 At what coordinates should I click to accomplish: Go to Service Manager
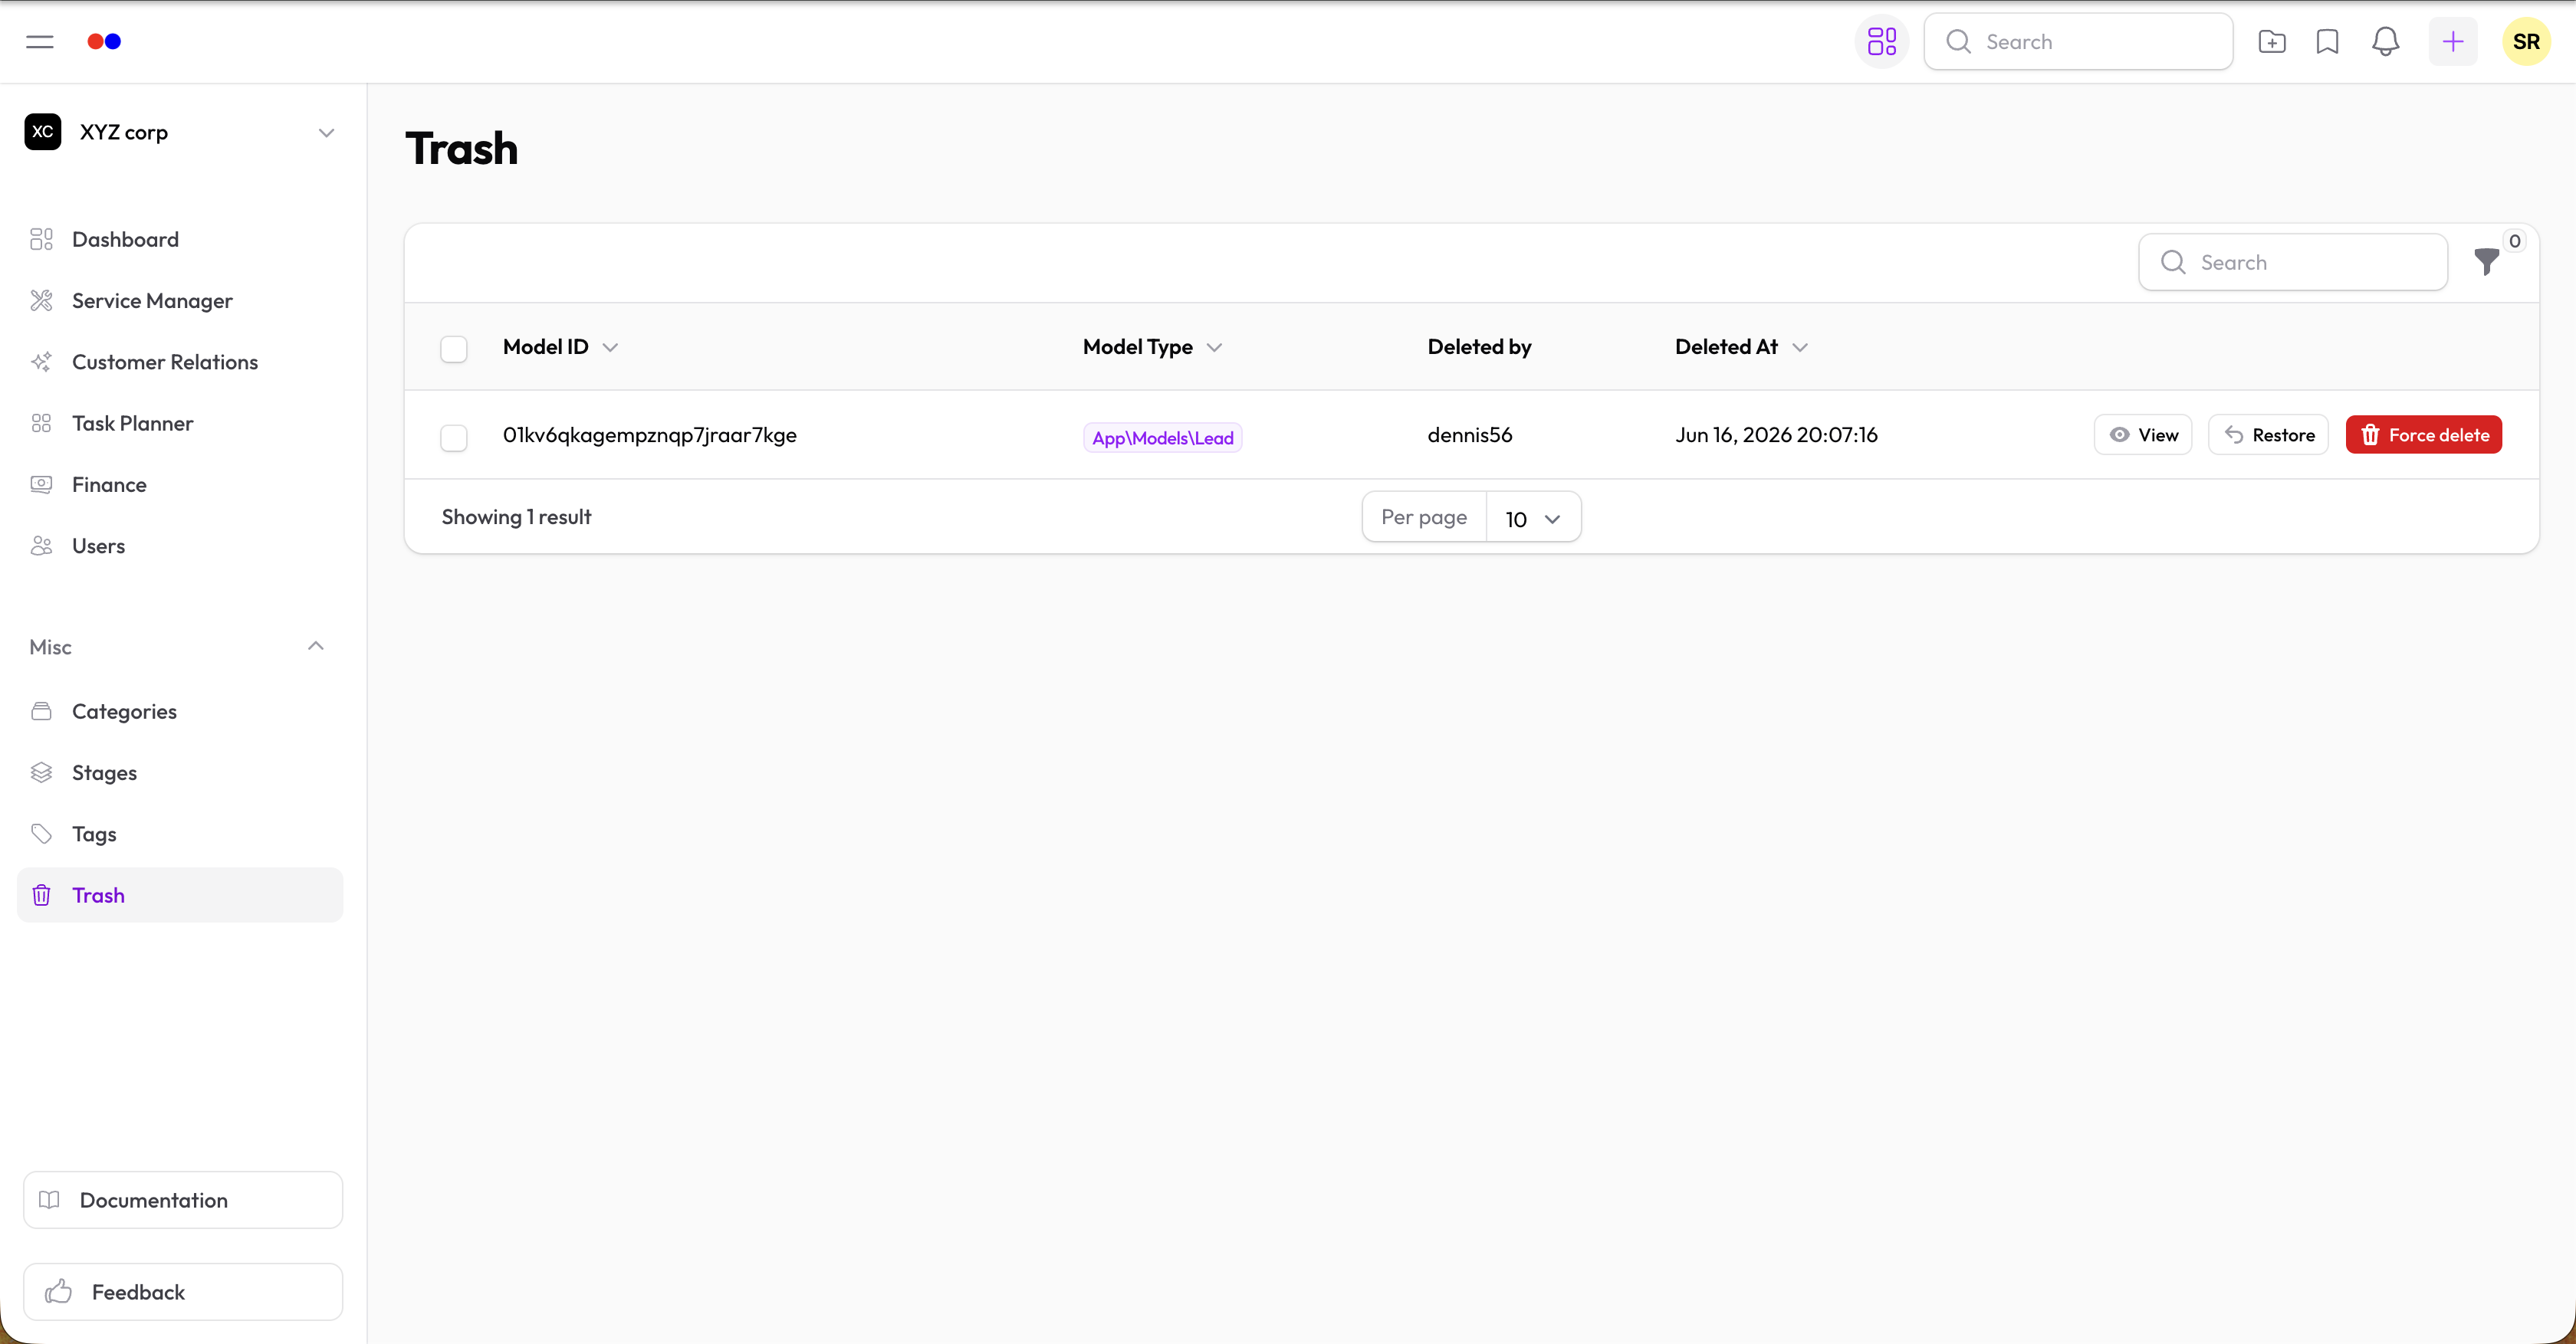(180, 301)
